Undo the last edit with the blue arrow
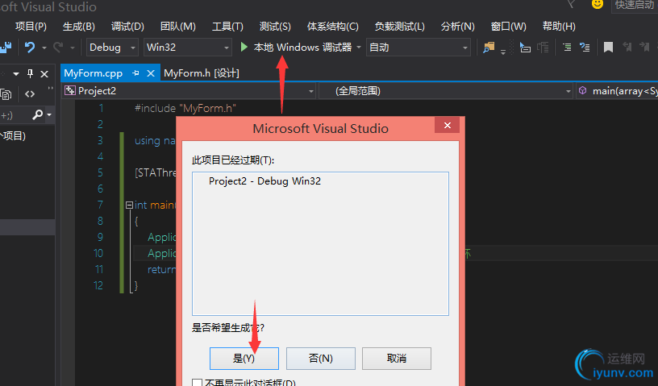This screenshot has width=658, height=386. (x=30, y=47)
